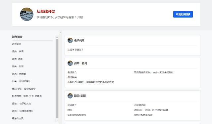Open the 联系动词和助动词 lesson
This screenshot has width=212, height=124.
[77, 115]
